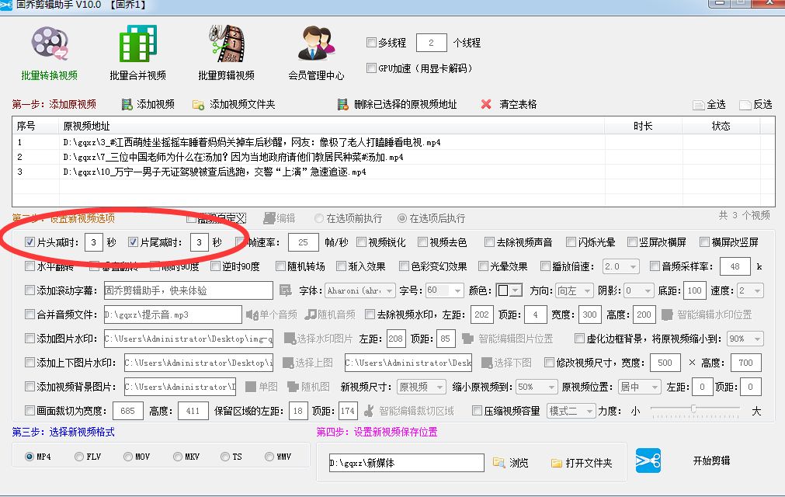Click the 打开文件夹 folder icon
Image resolution: width=785 pixels, height=497 pixels.
click(556, 463)
